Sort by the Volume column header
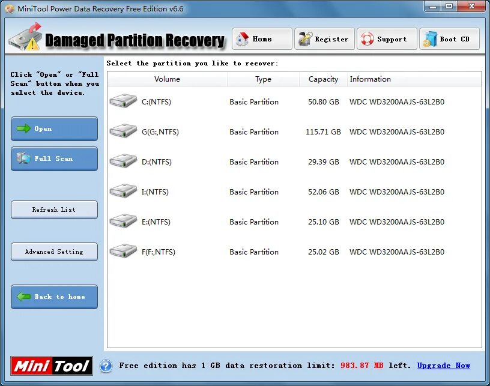 coord(167,79)
